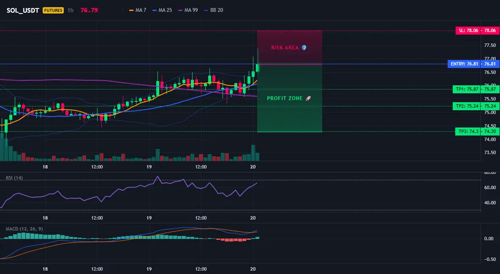Click the green TP2: 75.24 label

467,106
